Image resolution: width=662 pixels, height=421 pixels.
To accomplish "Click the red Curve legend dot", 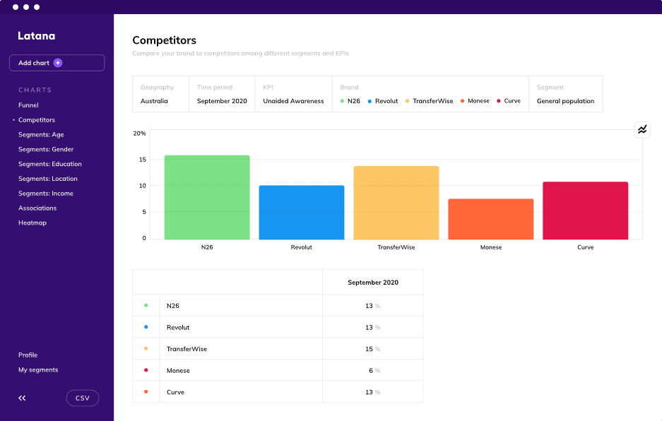I will [x=499, y=101].
